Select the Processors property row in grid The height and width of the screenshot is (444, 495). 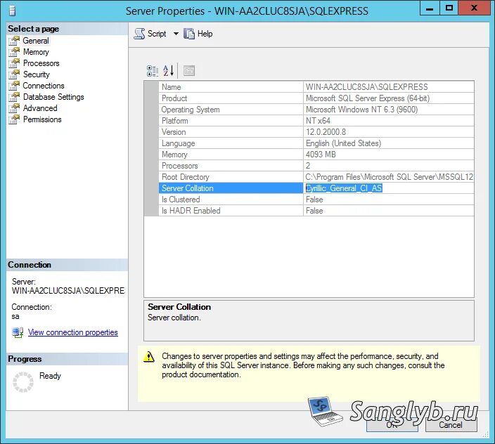pos(316,166)
